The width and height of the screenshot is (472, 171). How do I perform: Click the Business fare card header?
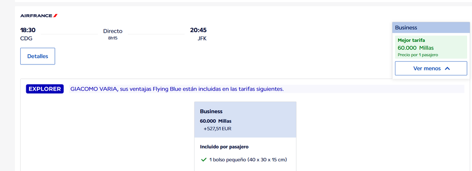245,120
